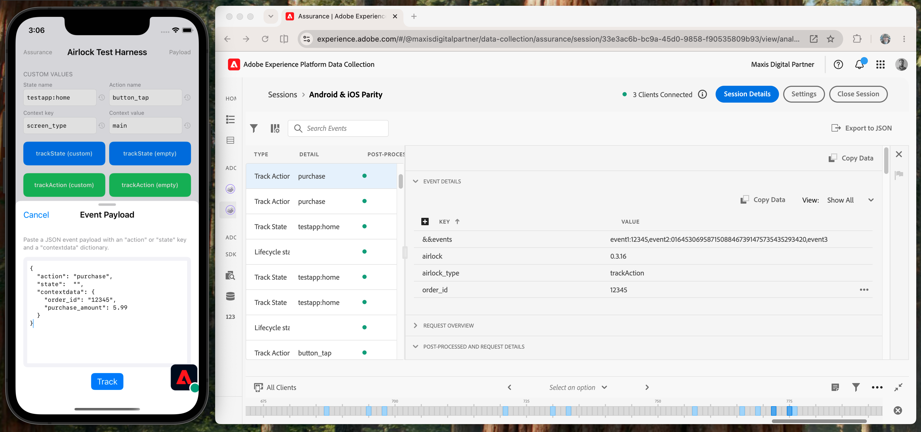The height and width of the screenshot is (432, 921).
Task: Click the top Copy Data icon
Action: [833, 158]
